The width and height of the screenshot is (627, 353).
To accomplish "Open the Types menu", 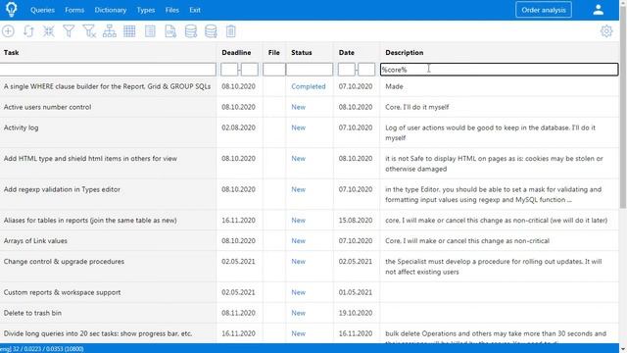I will [x=146, y=10].
